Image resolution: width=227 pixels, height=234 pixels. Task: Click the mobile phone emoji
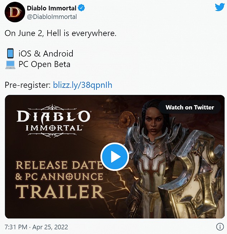(10, 53)
